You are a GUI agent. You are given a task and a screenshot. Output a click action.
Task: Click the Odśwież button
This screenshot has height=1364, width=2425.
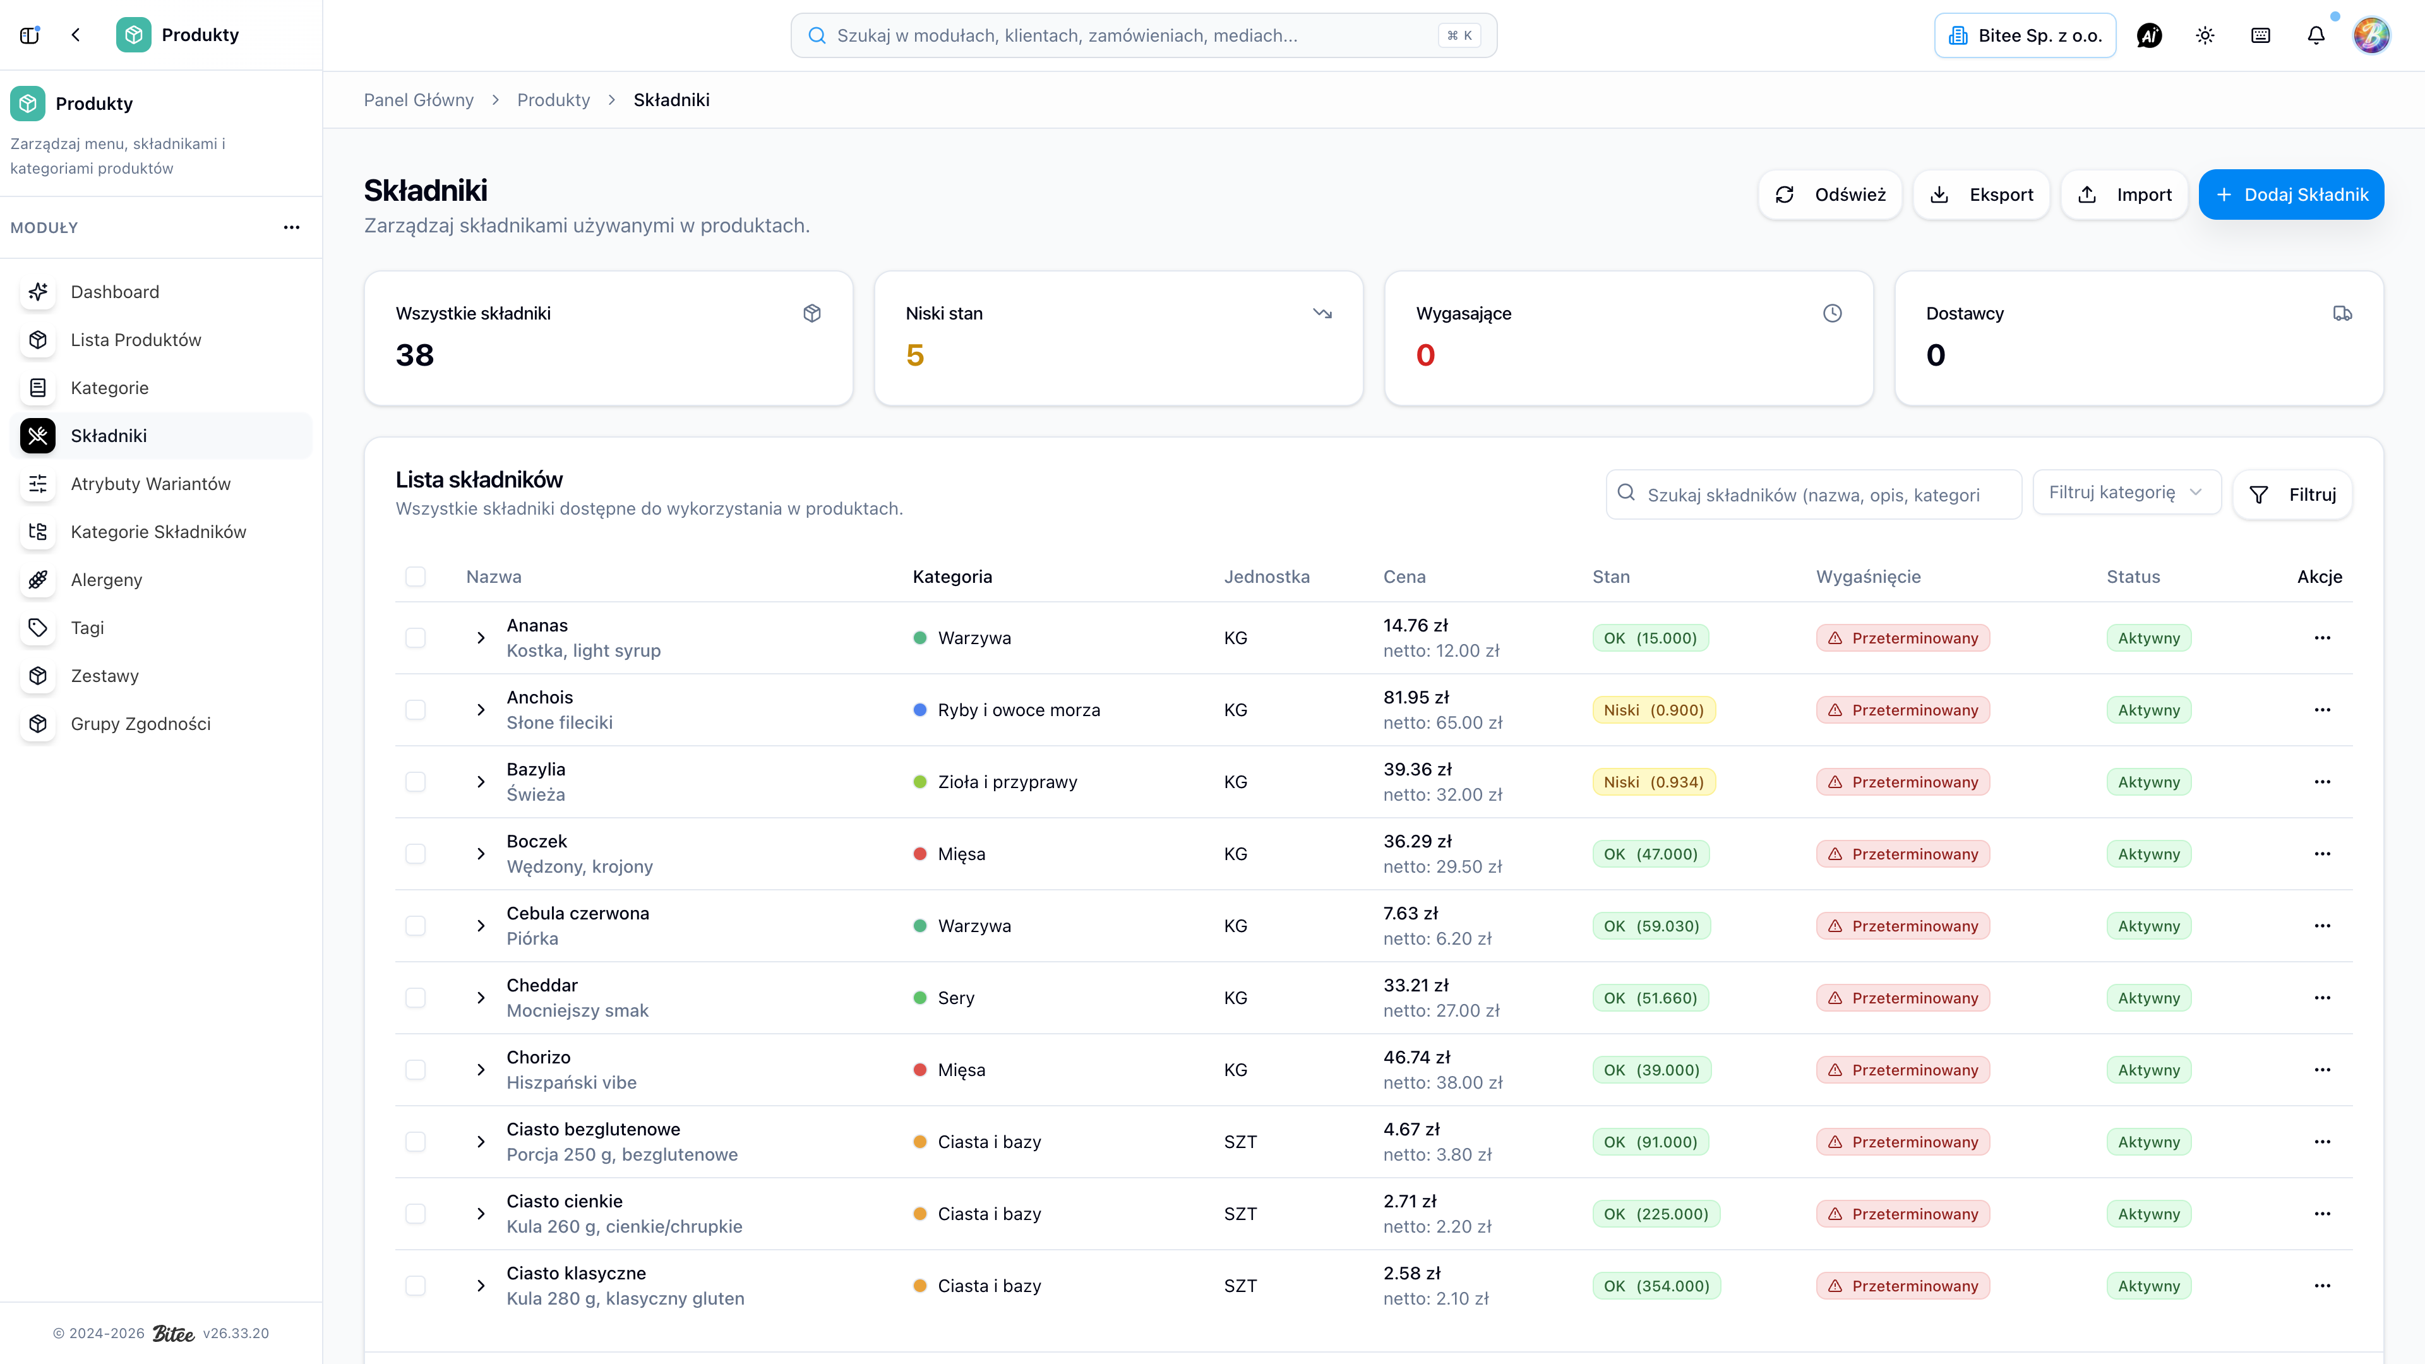1830,195
